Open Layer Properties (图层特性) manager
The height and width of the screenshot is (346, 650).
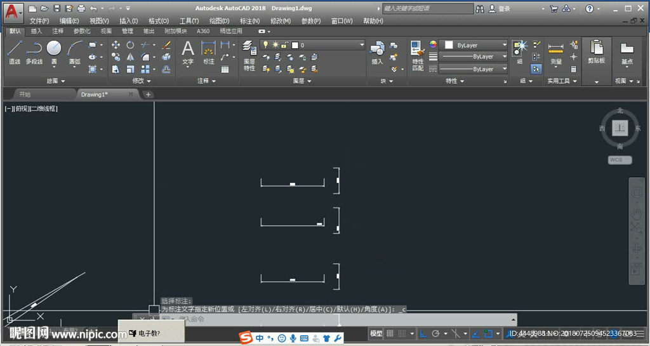coord(249,56)
